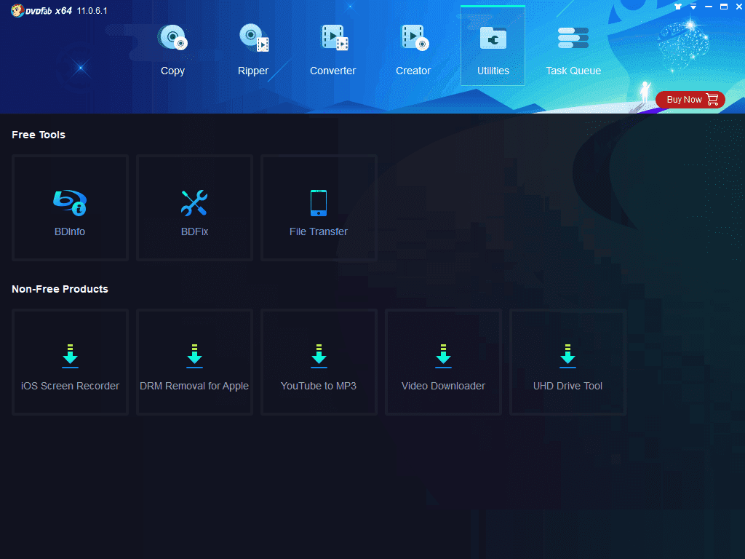Click the Converter tab label
Viewport: 745px width, 559px height.
point(333,71)
